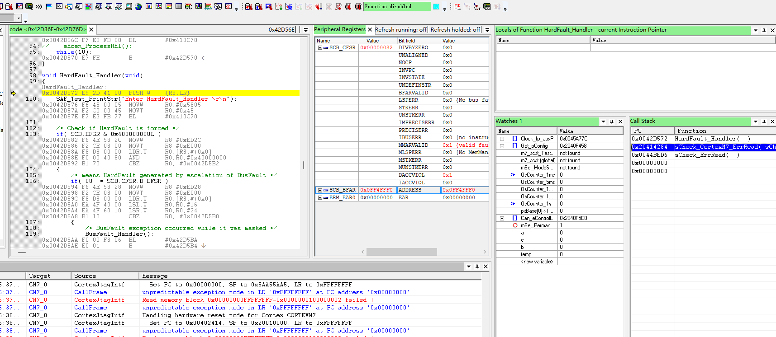The width and height of the screenshot is (776, 337).
Task: Collapse the ERM_EAR0 register node
Action: [320, 198]
